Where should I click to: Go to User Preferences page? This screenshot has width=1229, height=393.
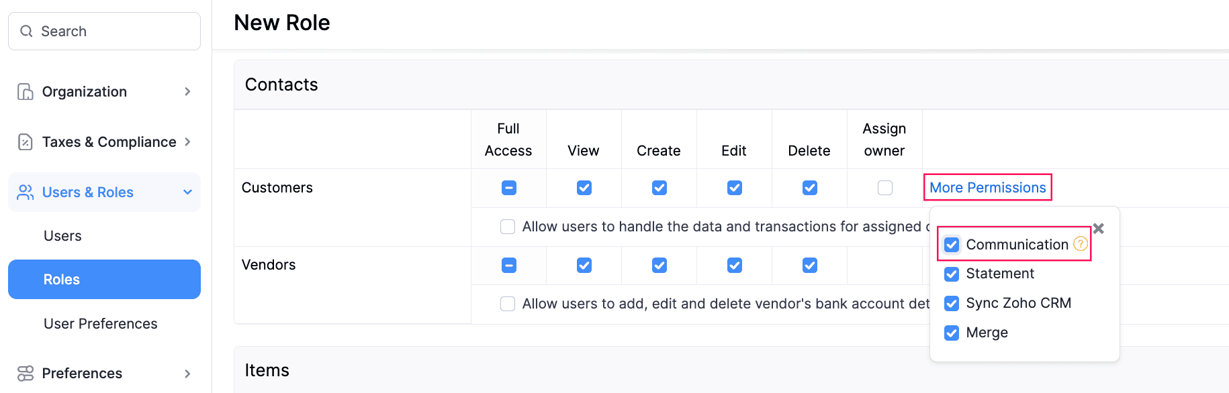point(101,324)
